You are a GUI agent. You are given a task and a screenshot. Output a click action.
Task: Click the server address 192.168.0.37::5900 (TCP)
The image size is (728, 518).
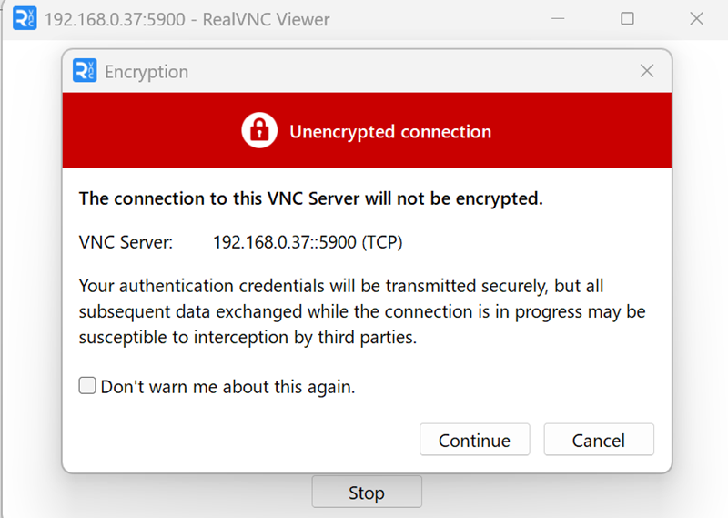click(308, 243)
